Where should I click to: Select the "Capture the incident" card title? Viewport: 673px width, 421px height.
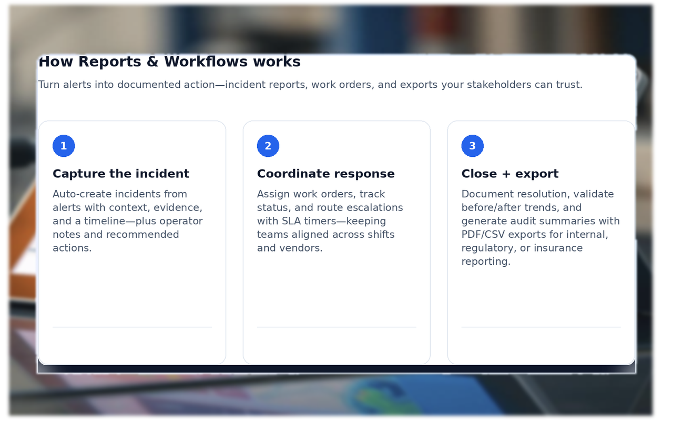pyautogui.click(x=121, y=174)
